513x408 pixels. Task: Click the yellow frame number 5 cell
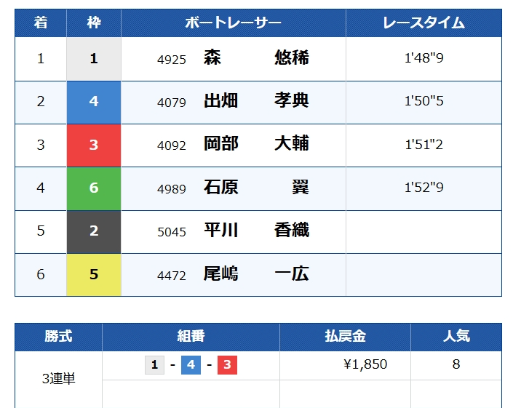pos(94,275)
